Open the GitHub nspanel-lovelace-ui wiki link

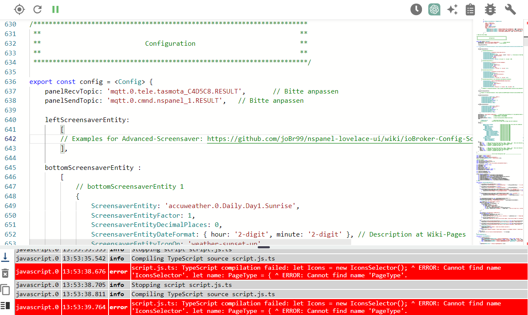pos(339,138)
